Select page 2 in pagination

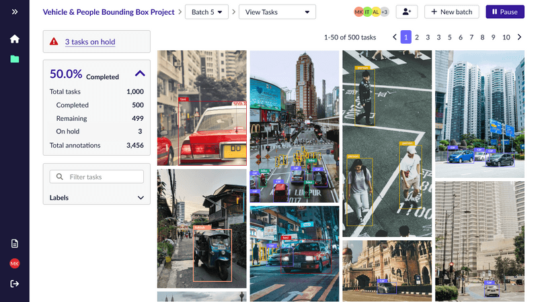[417, 37]
